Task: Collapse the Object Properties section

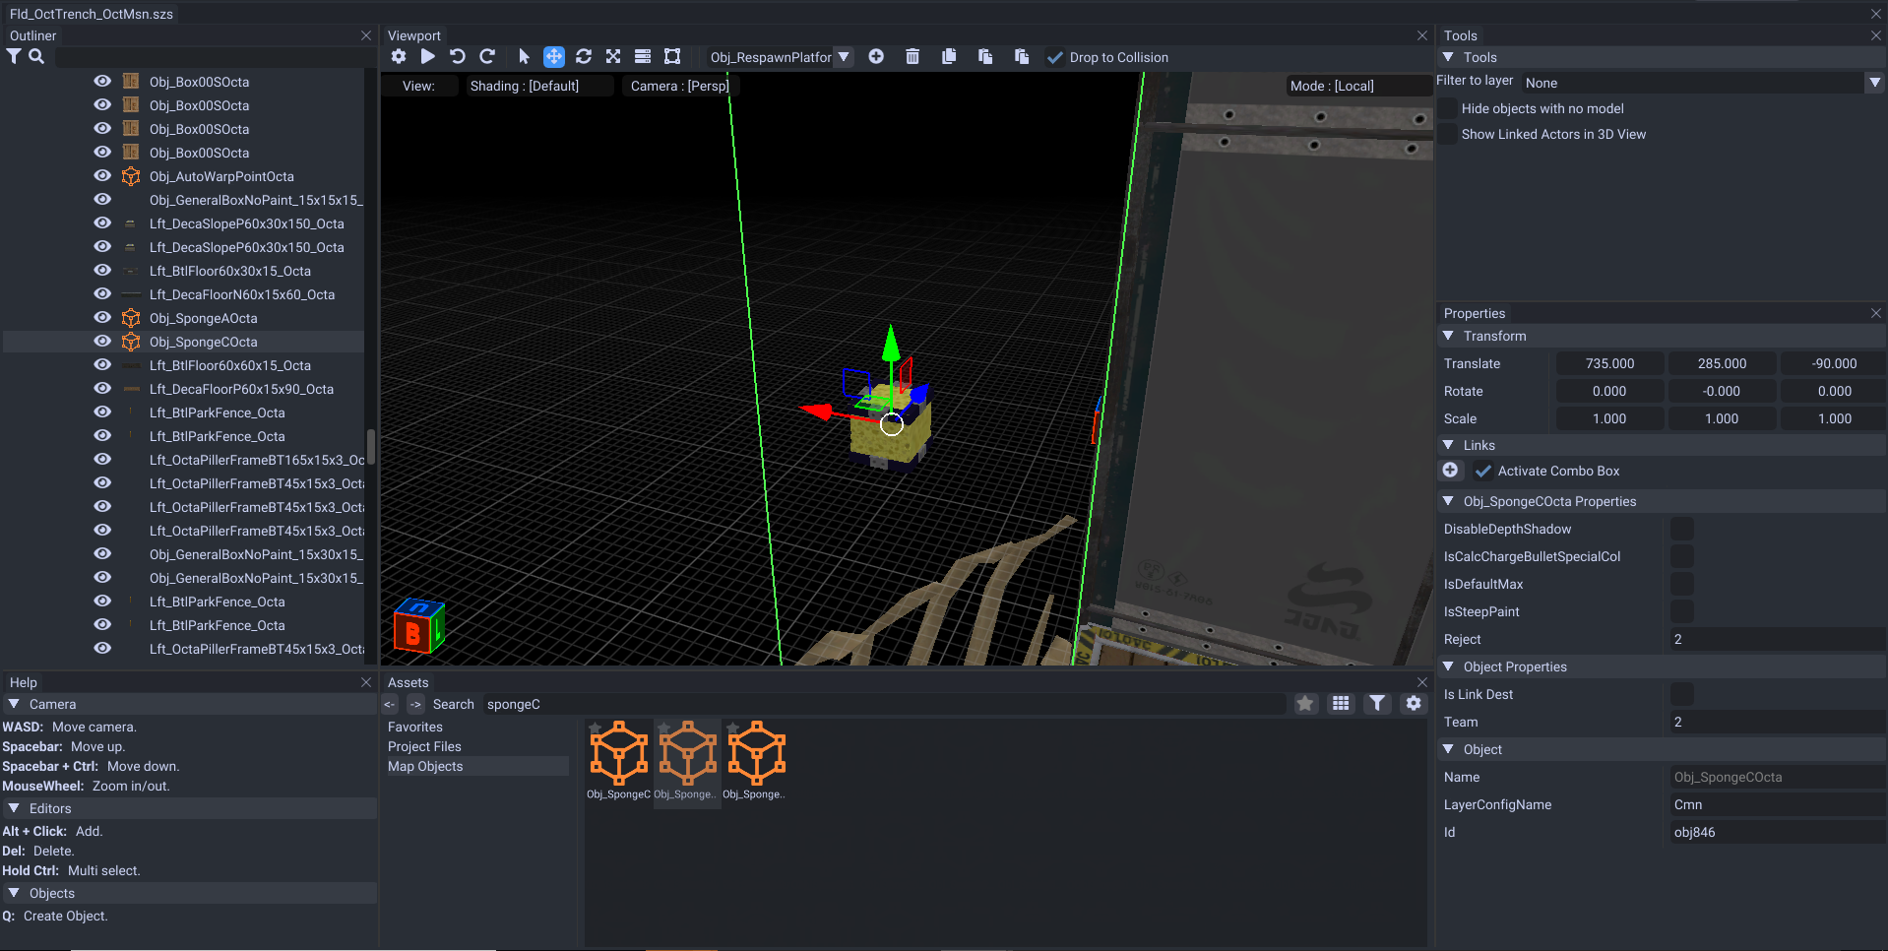Action: click(x=1448, y=666)
